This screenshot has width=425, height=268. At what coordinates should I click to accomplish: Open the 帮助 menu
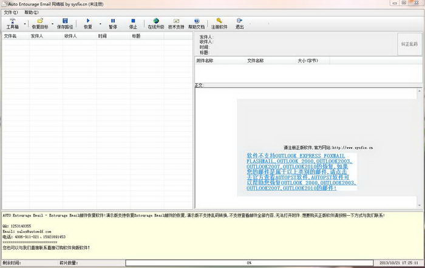pyautogui.click(x=32, y=13)
